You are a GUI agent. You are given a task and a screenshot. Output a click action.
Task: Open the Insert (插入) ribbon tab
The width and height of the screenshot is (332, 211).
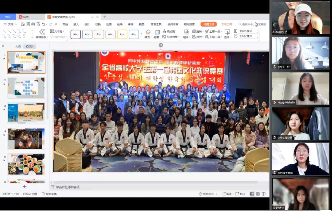point(76,24)
